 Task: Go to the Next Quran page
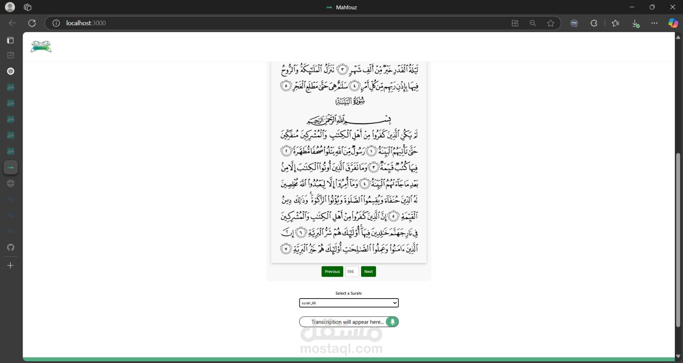tap(368, 272)
